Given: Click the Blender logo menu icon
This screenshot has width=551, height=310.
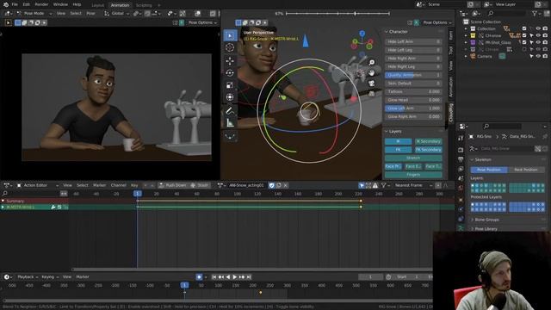Looking at the screenshot, I should coord(6,4).
